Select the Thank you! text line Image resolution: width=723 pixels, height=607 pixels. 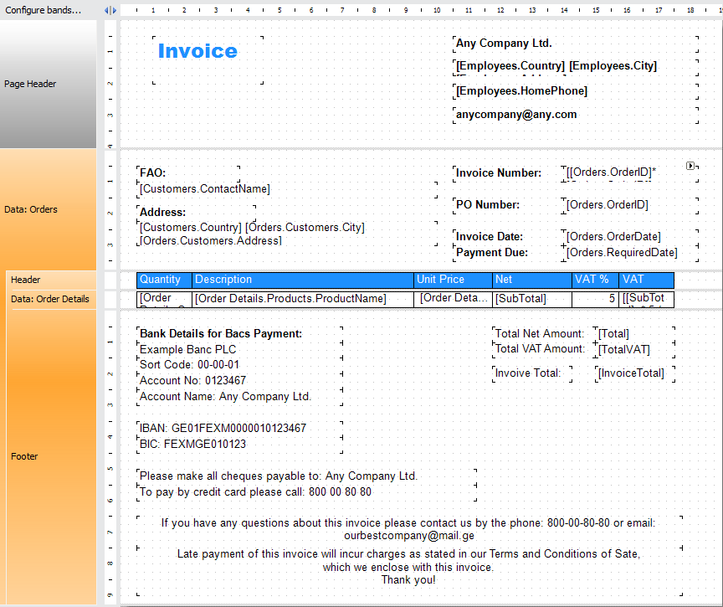(408, 579)
